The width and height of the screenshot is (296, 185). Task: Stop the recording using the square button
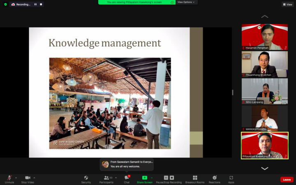(41, 4)
